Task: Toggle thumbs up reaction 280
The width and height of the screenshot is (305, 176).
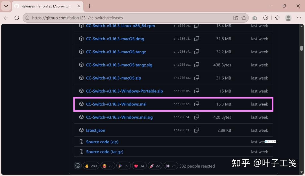Action: pyautogui.click(x=91, y=166)
